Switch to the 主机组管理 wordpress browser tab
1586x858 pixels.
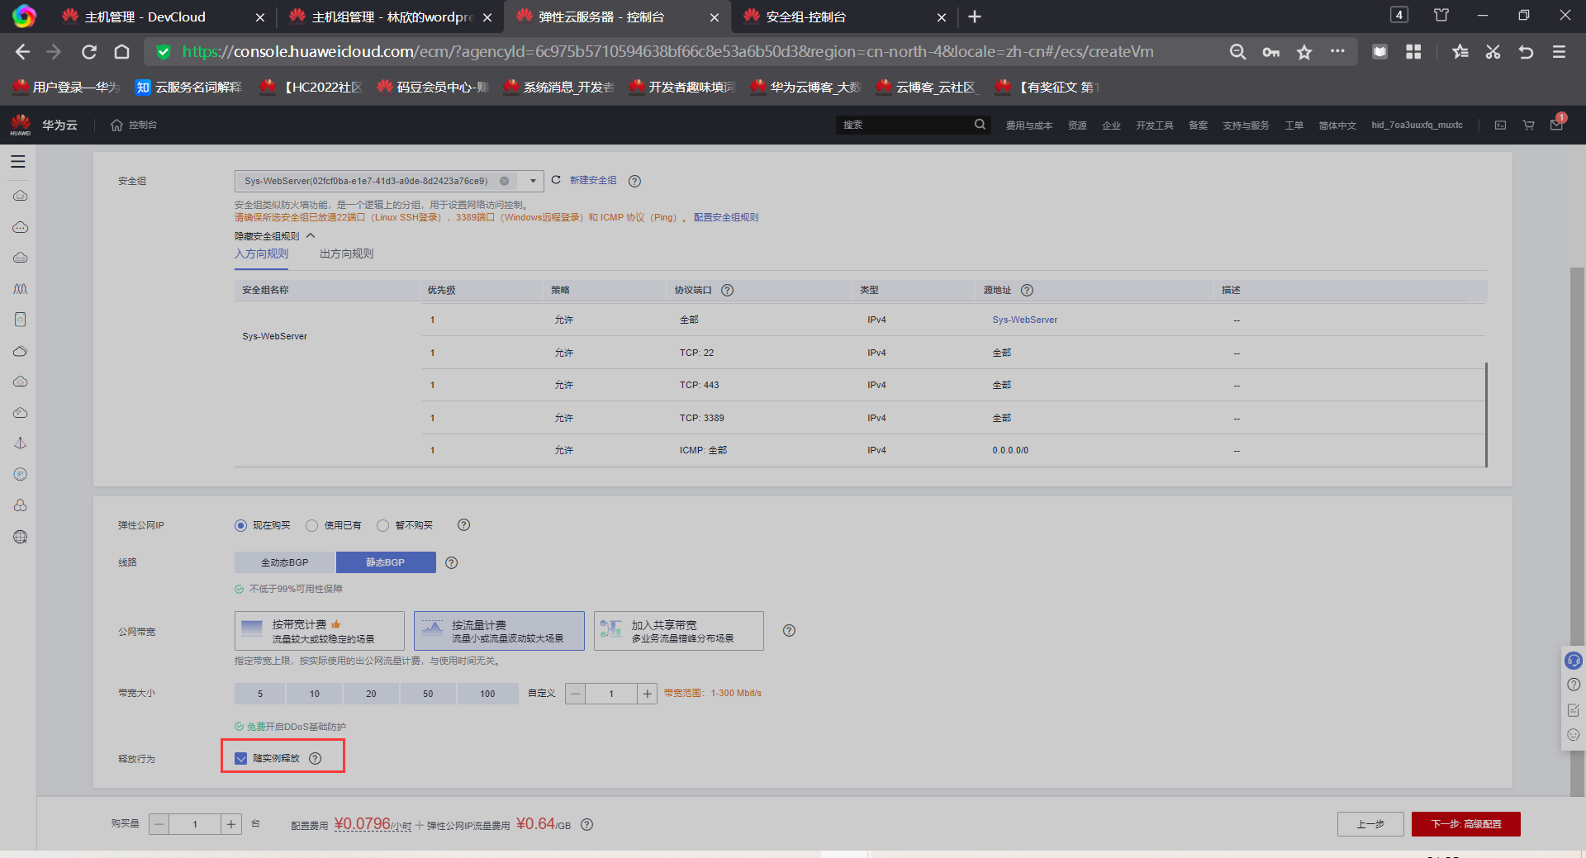[389, 17]
